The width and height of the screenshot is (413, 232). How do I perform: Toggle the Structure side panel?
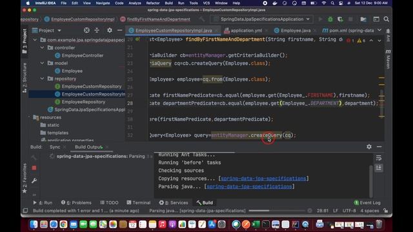coord(25,78)
